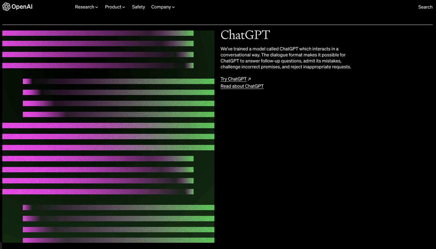Click the ChatGPT heading
Viewport: 436px width, 249px height.
(245, 35)
